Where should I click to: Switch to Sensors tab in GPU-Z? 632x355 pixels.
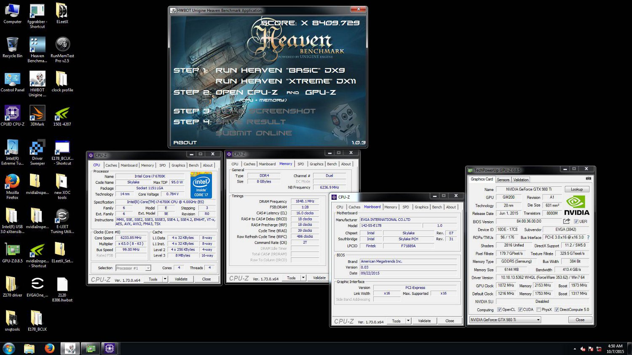coord(503,180)
